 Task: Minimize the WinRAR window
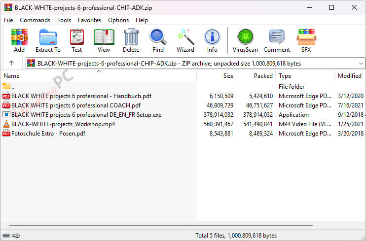point(309,7)
